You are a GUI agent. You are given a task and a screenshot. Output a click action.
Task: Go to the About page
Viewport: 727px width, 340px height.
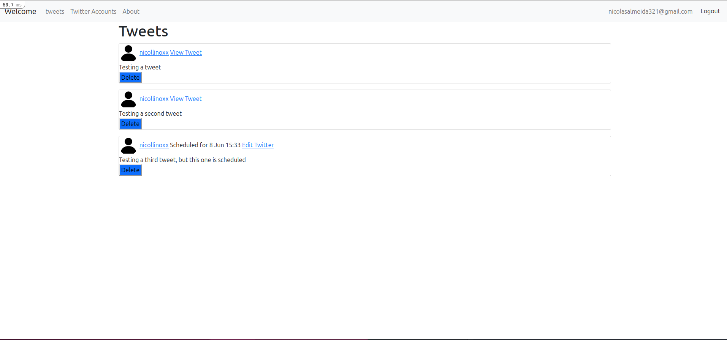click(131, 11)
